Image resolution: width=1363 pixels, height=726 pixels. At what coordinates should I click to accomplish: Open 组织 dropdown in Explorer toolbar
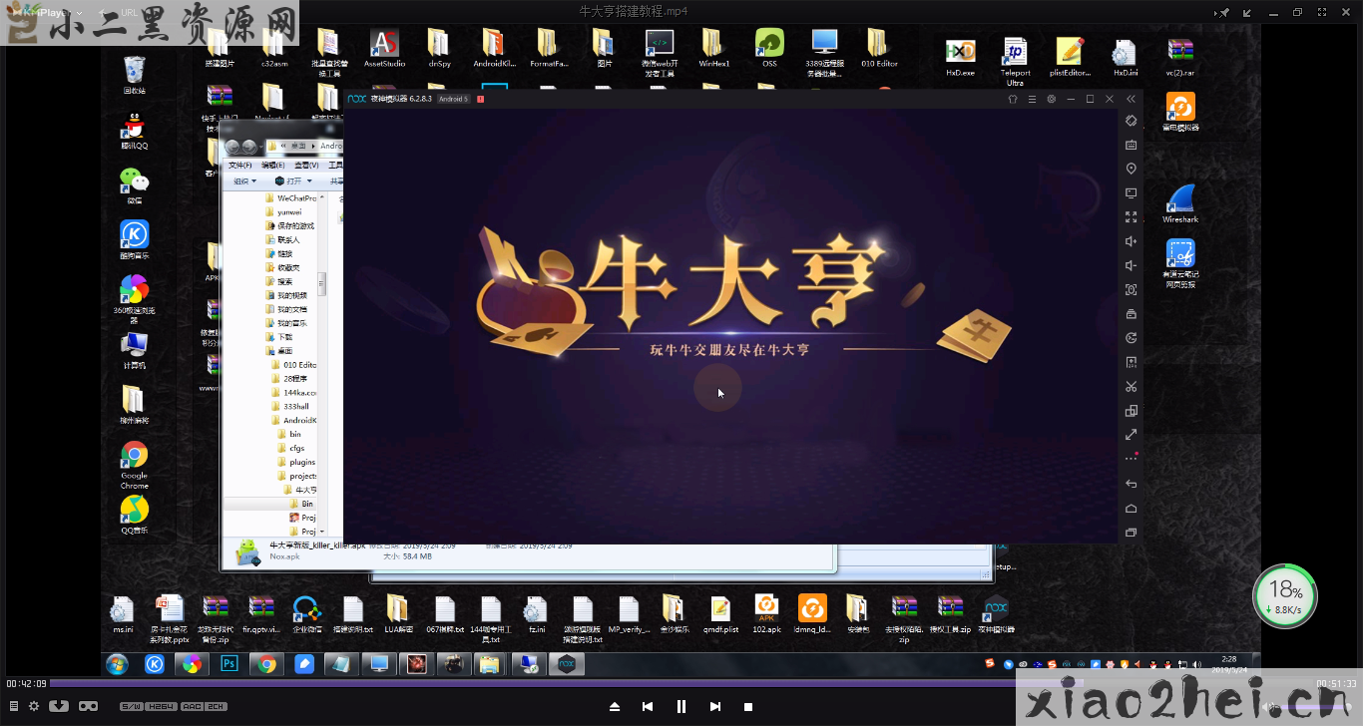point(244,181)
